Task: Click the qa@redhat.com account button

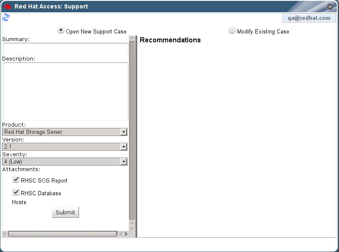Action: pos(309,18)
